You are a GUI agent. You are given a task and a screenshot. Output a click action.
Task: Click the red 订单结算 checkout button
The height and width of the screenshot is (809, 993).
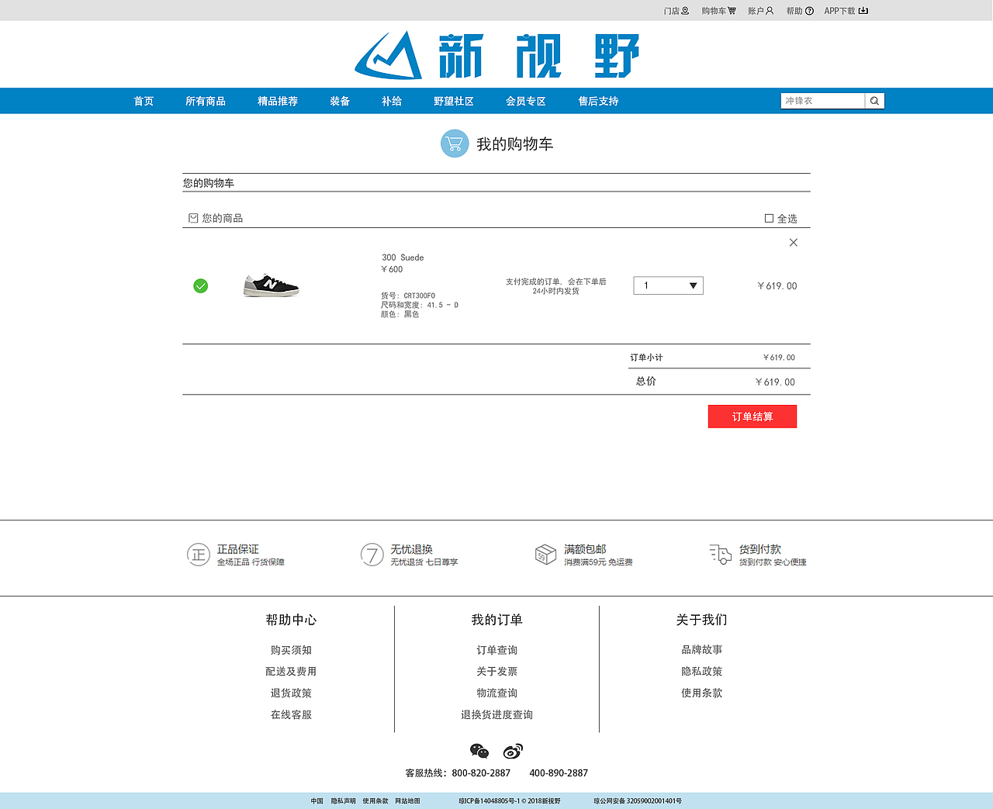tap(752, 416)
